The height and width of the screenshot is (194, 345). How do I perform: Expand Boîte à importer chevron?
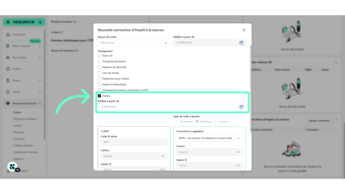click(x=40, y=46)
